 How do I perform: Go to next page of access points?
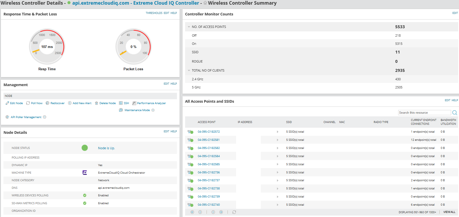click(213, 212)
